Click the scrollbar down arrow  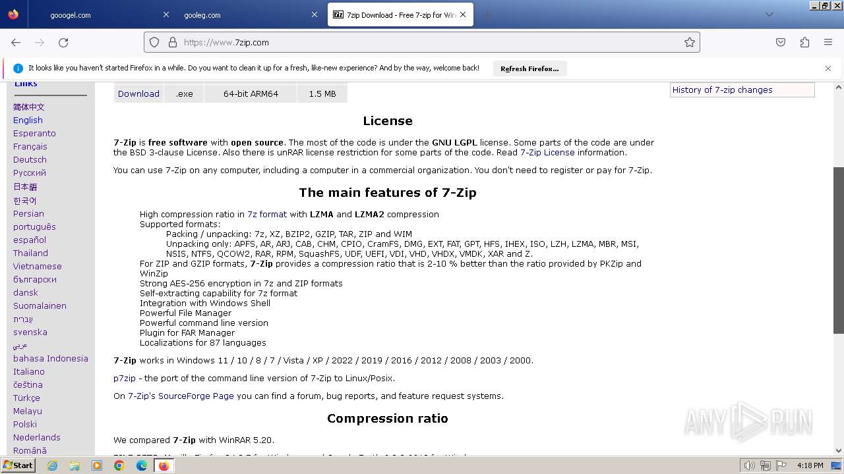[x=839, y=451]
